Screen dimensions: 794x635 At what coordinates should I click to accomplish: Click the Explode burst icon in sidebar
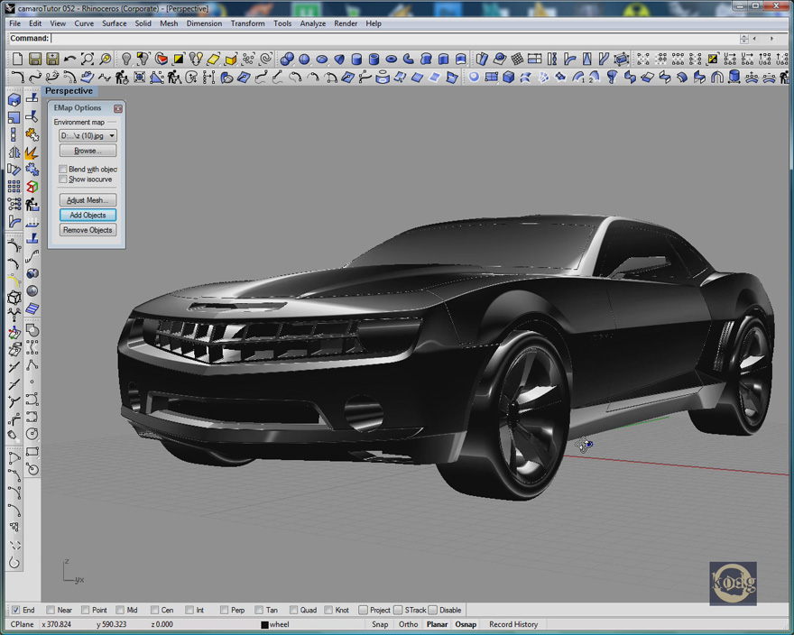32,152
